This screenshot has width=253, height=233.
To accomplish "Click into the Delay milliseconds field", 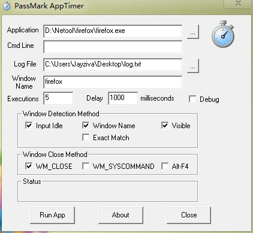I will [123, 98].
